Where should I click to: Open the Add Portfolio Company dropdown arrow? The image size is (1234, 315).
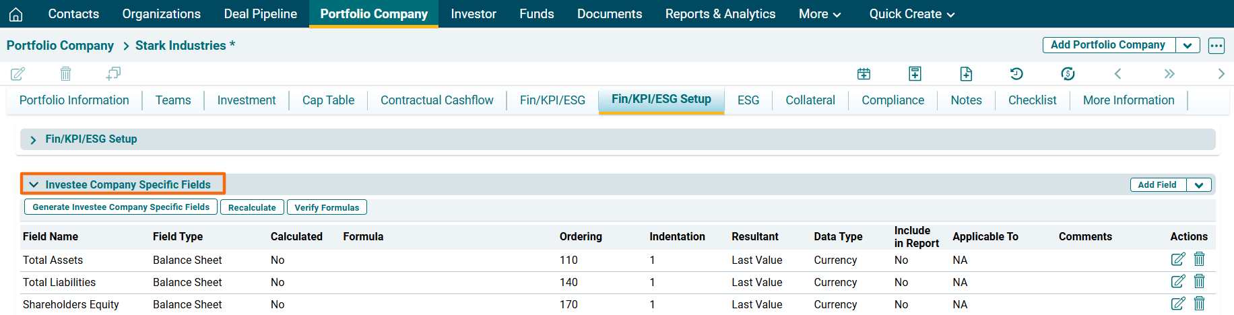tap(1188, 46)
